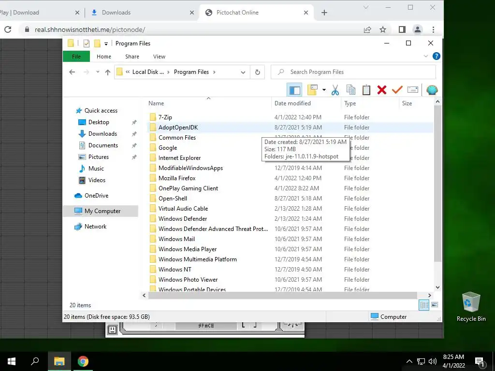Select Documents in the navigation pane
This screenshot has width=495, height=371.
pos(103,145)
